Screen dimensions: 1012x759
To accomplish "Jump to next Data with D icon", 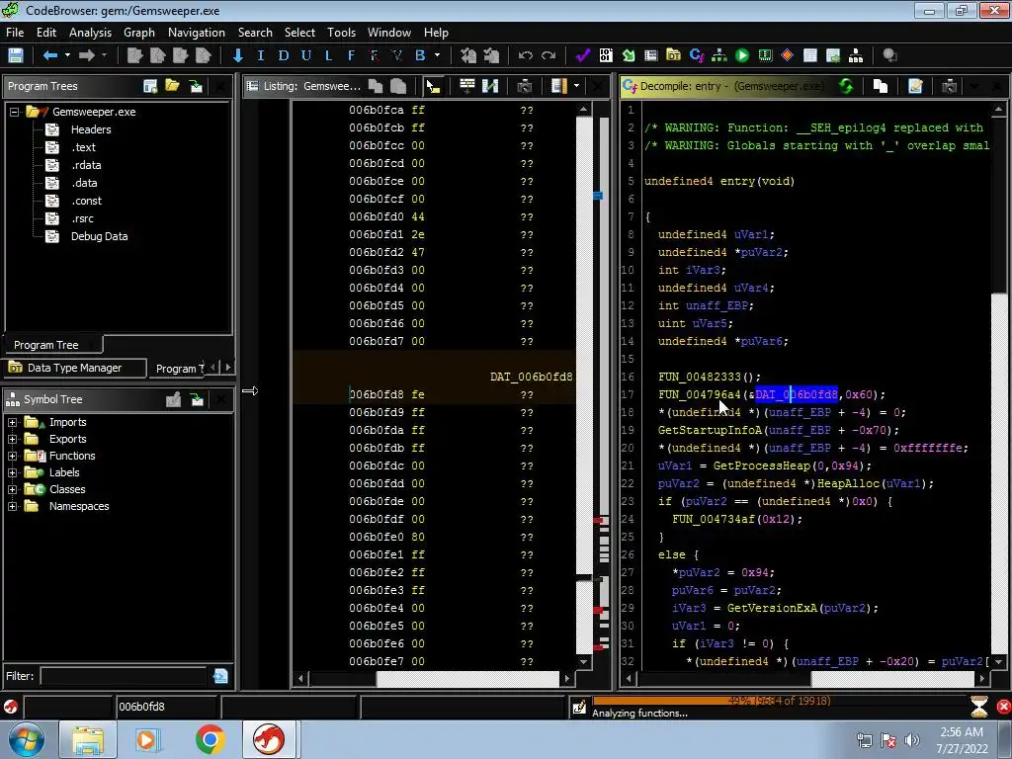I will tap(283, 55).
